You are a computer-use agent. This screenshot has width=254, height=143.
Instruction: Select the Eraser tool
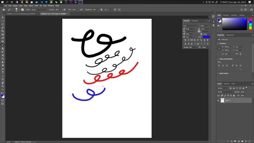3,55
